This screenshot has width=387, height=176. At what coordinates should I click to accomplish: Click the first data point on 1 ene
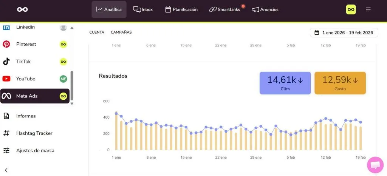point(116,114)
